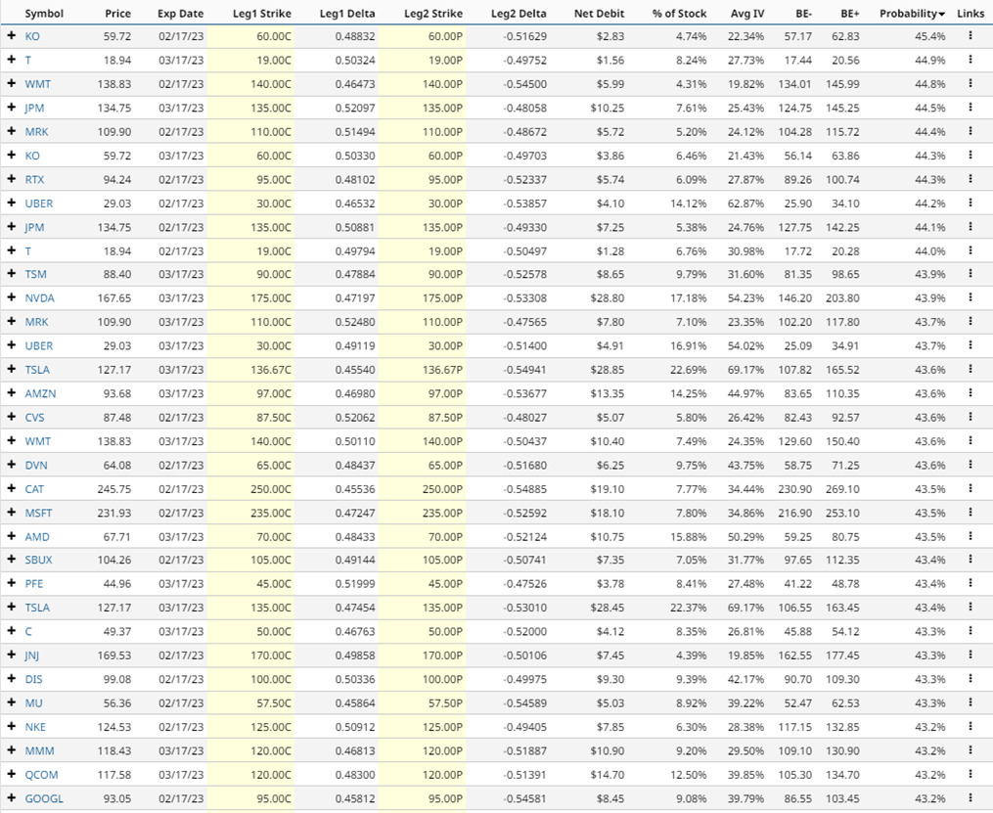Viewport: 993px width, 813px height.
Task: Open the TSM symbol link
Action: click(x=35, y=274)
